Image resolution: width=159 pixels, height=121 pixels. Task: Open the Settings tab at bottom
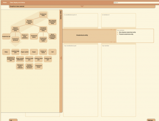pos(151,120)
